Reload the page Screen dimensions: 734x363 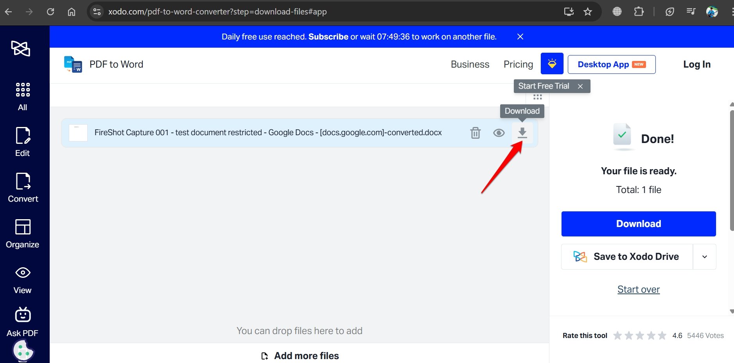50,12
